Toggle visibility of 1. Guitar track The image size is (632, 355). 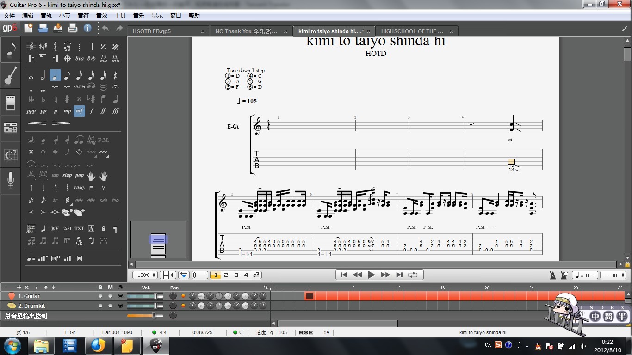click(x=120, y=296)
